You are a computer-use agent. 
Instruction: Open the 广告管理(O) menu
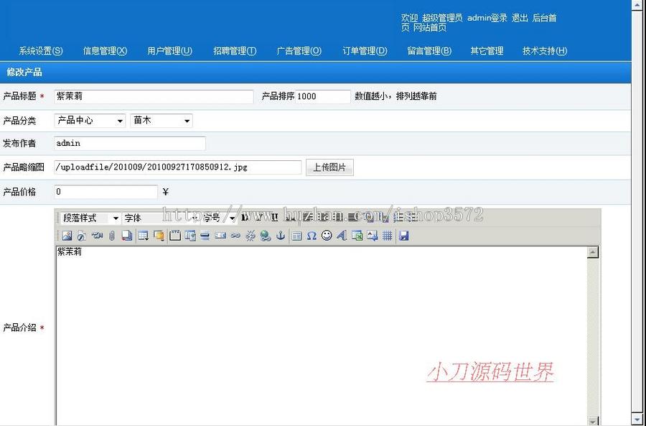click(299, 51)
